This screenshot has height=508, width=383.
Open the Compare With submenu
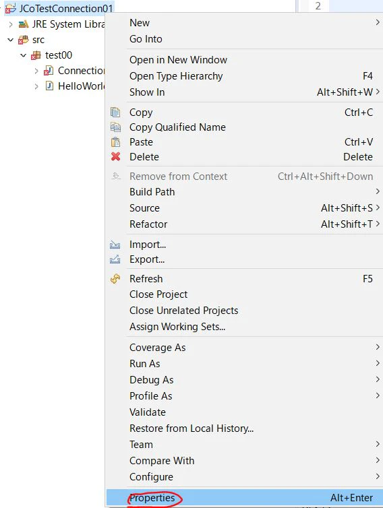coord(244,461)
